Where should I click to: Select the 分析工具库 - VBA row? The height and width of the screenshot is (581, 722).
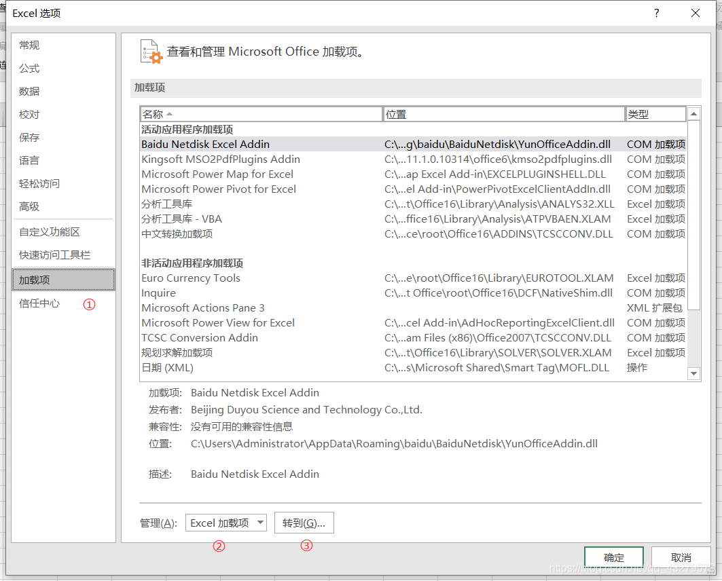pyautogui.click(x=413, y=219)
